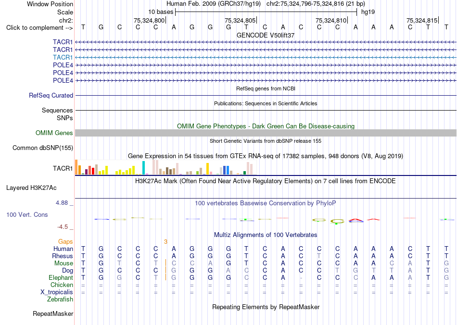Click the GTEx Gene Expression track title

266,156
